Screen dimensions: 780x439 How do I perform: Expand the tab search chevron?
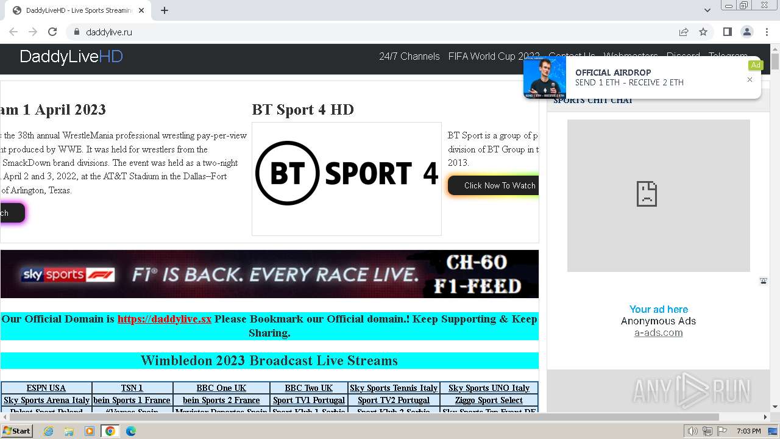coord(707,10)
